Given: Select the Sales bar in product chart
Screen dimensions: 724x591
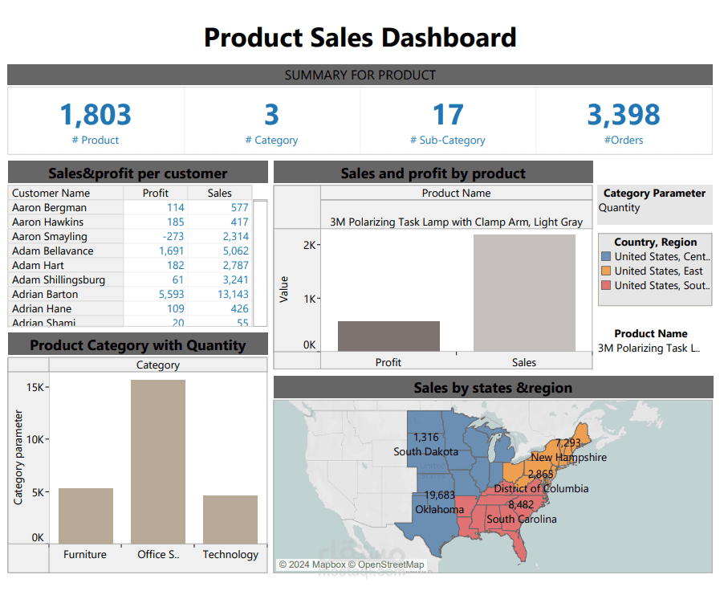Looking at the screenshot, I should coord(524,293).
